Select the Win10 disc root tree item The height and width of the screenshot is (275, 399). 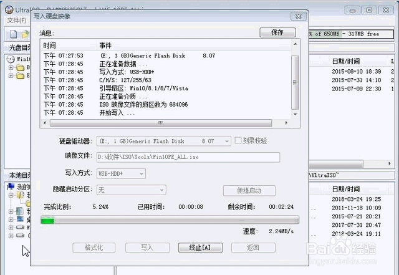(19, 59)
